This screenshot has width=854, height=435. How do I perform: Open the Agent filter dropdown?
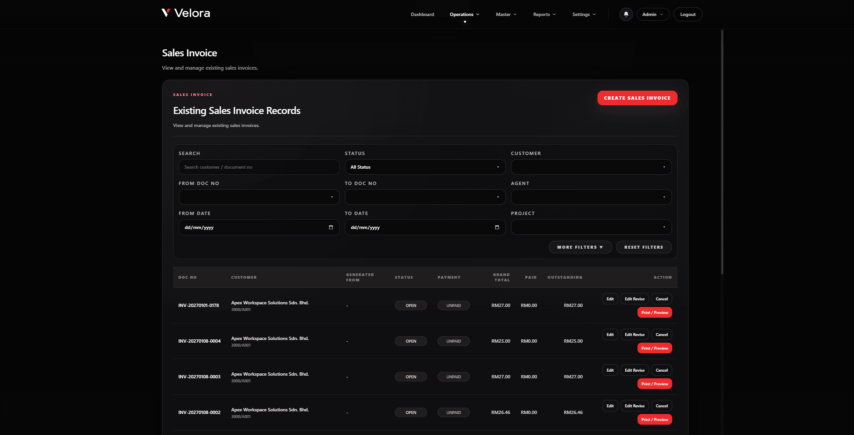pyautogui.click(x=591, y=197)
